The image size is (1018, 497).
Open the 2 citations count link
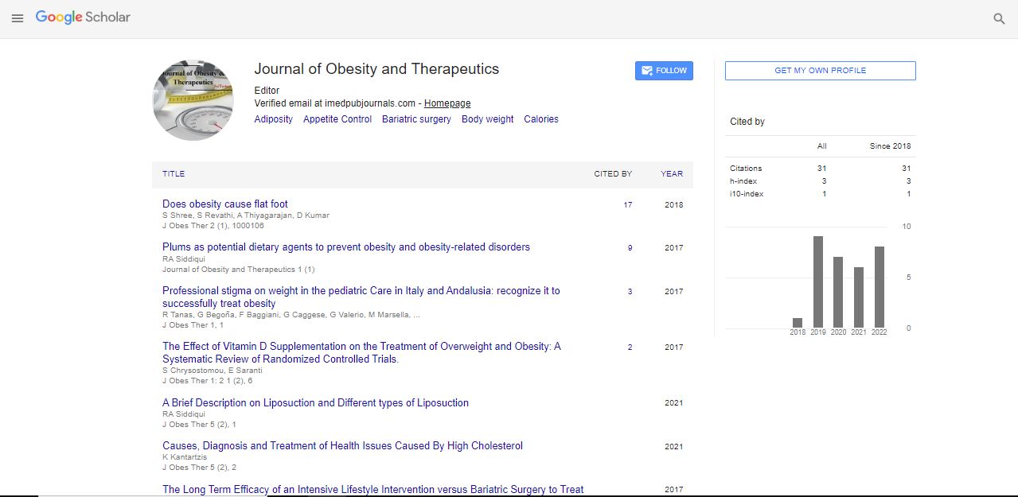tap(630, 348)
